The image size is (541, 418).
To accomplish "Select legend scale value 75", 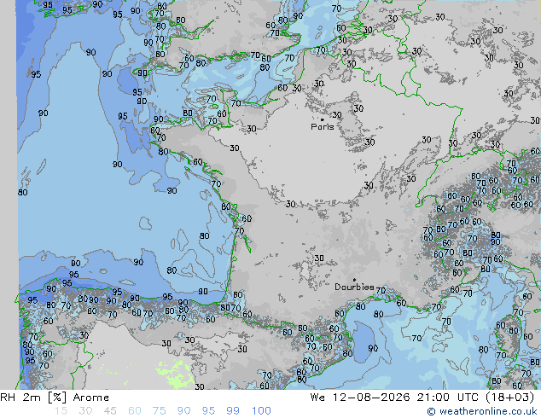I will tap(159, 411).
